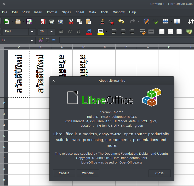Open the File menu
This screenshot has width=194, height=186.
[x=5, y=12]
